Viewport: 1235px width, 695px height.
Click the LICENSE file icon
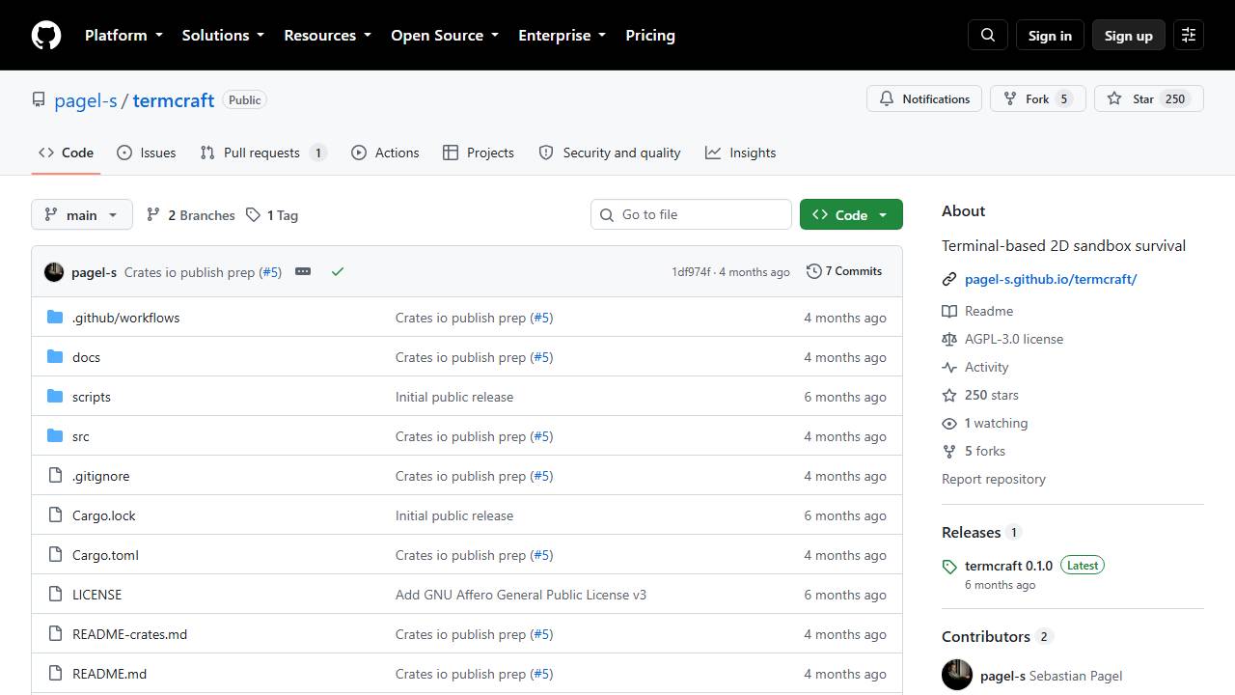[x=55, y=595]
